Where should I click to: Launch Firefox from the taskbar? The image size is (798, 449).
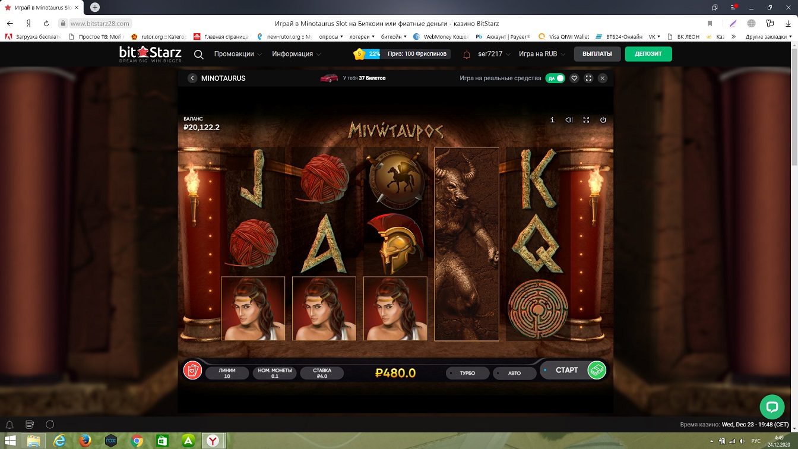(x=85, y=441)
